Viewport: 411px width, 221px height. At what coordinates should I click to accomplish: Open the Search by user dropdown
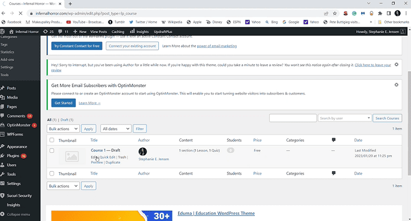coord(345,118)
